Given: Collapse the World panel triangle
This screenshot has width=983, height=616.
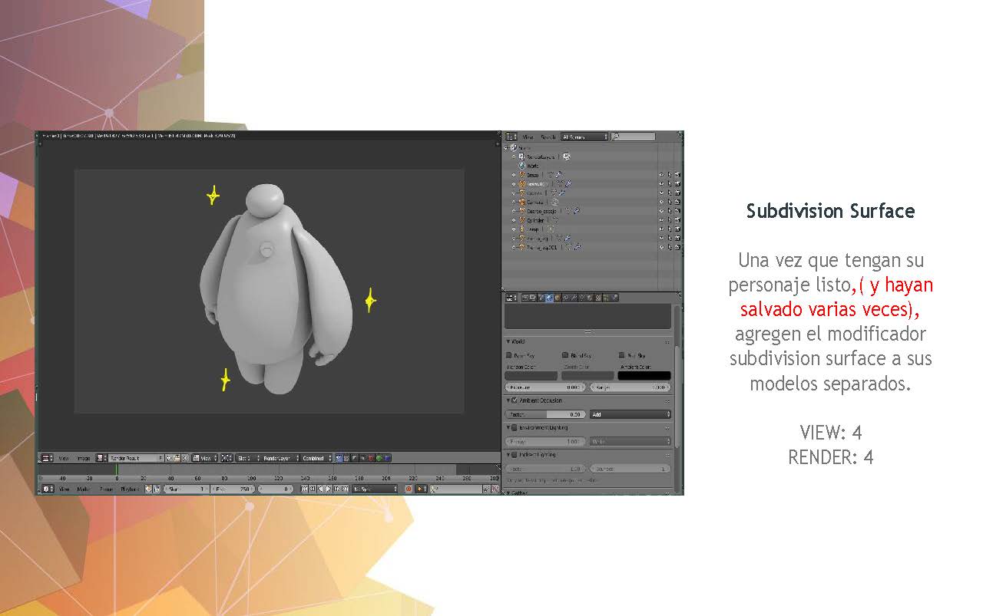Looking at the screenshot, I should pos(508,341).
